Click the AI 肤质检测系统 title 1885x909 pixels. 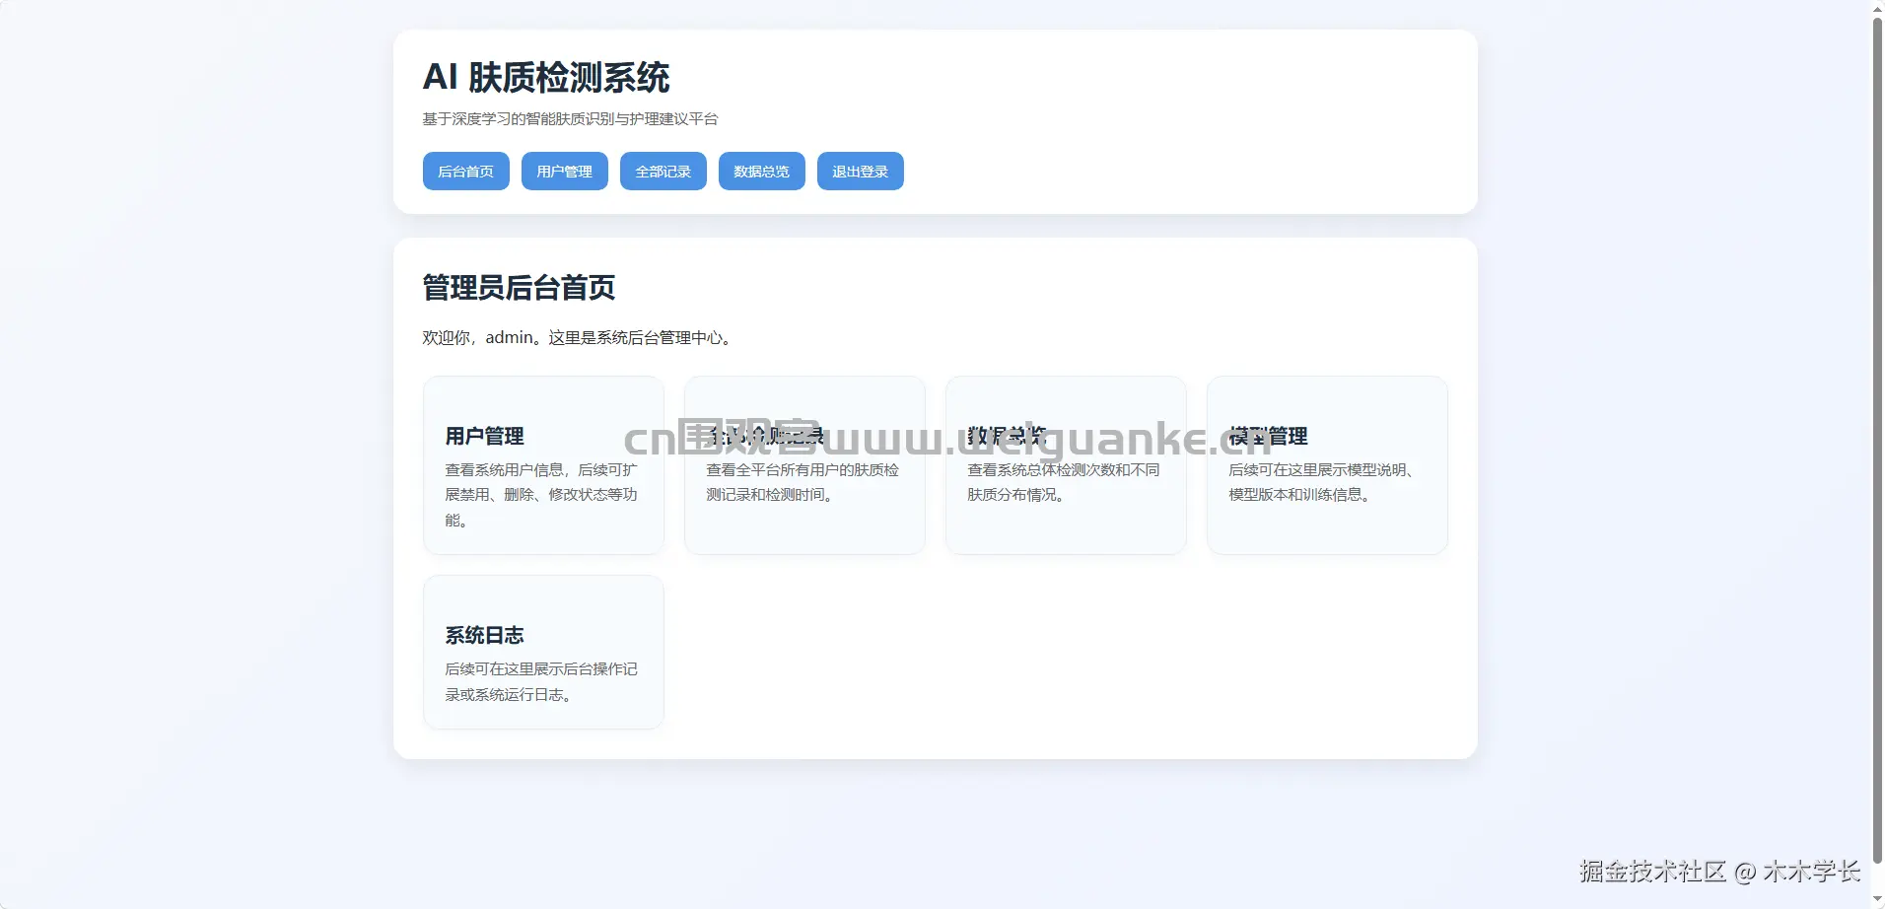(546, 77)
